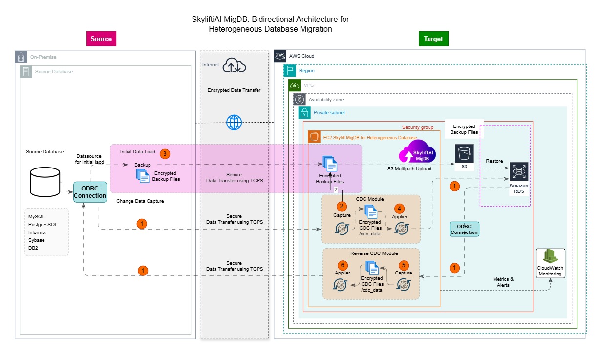Click the EC2 Skylift MigDB for Heterogeneous Database label

pos(370,138)
